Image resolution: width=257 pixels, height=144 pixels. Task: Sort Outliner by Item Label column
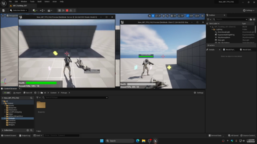pos(214,24)
